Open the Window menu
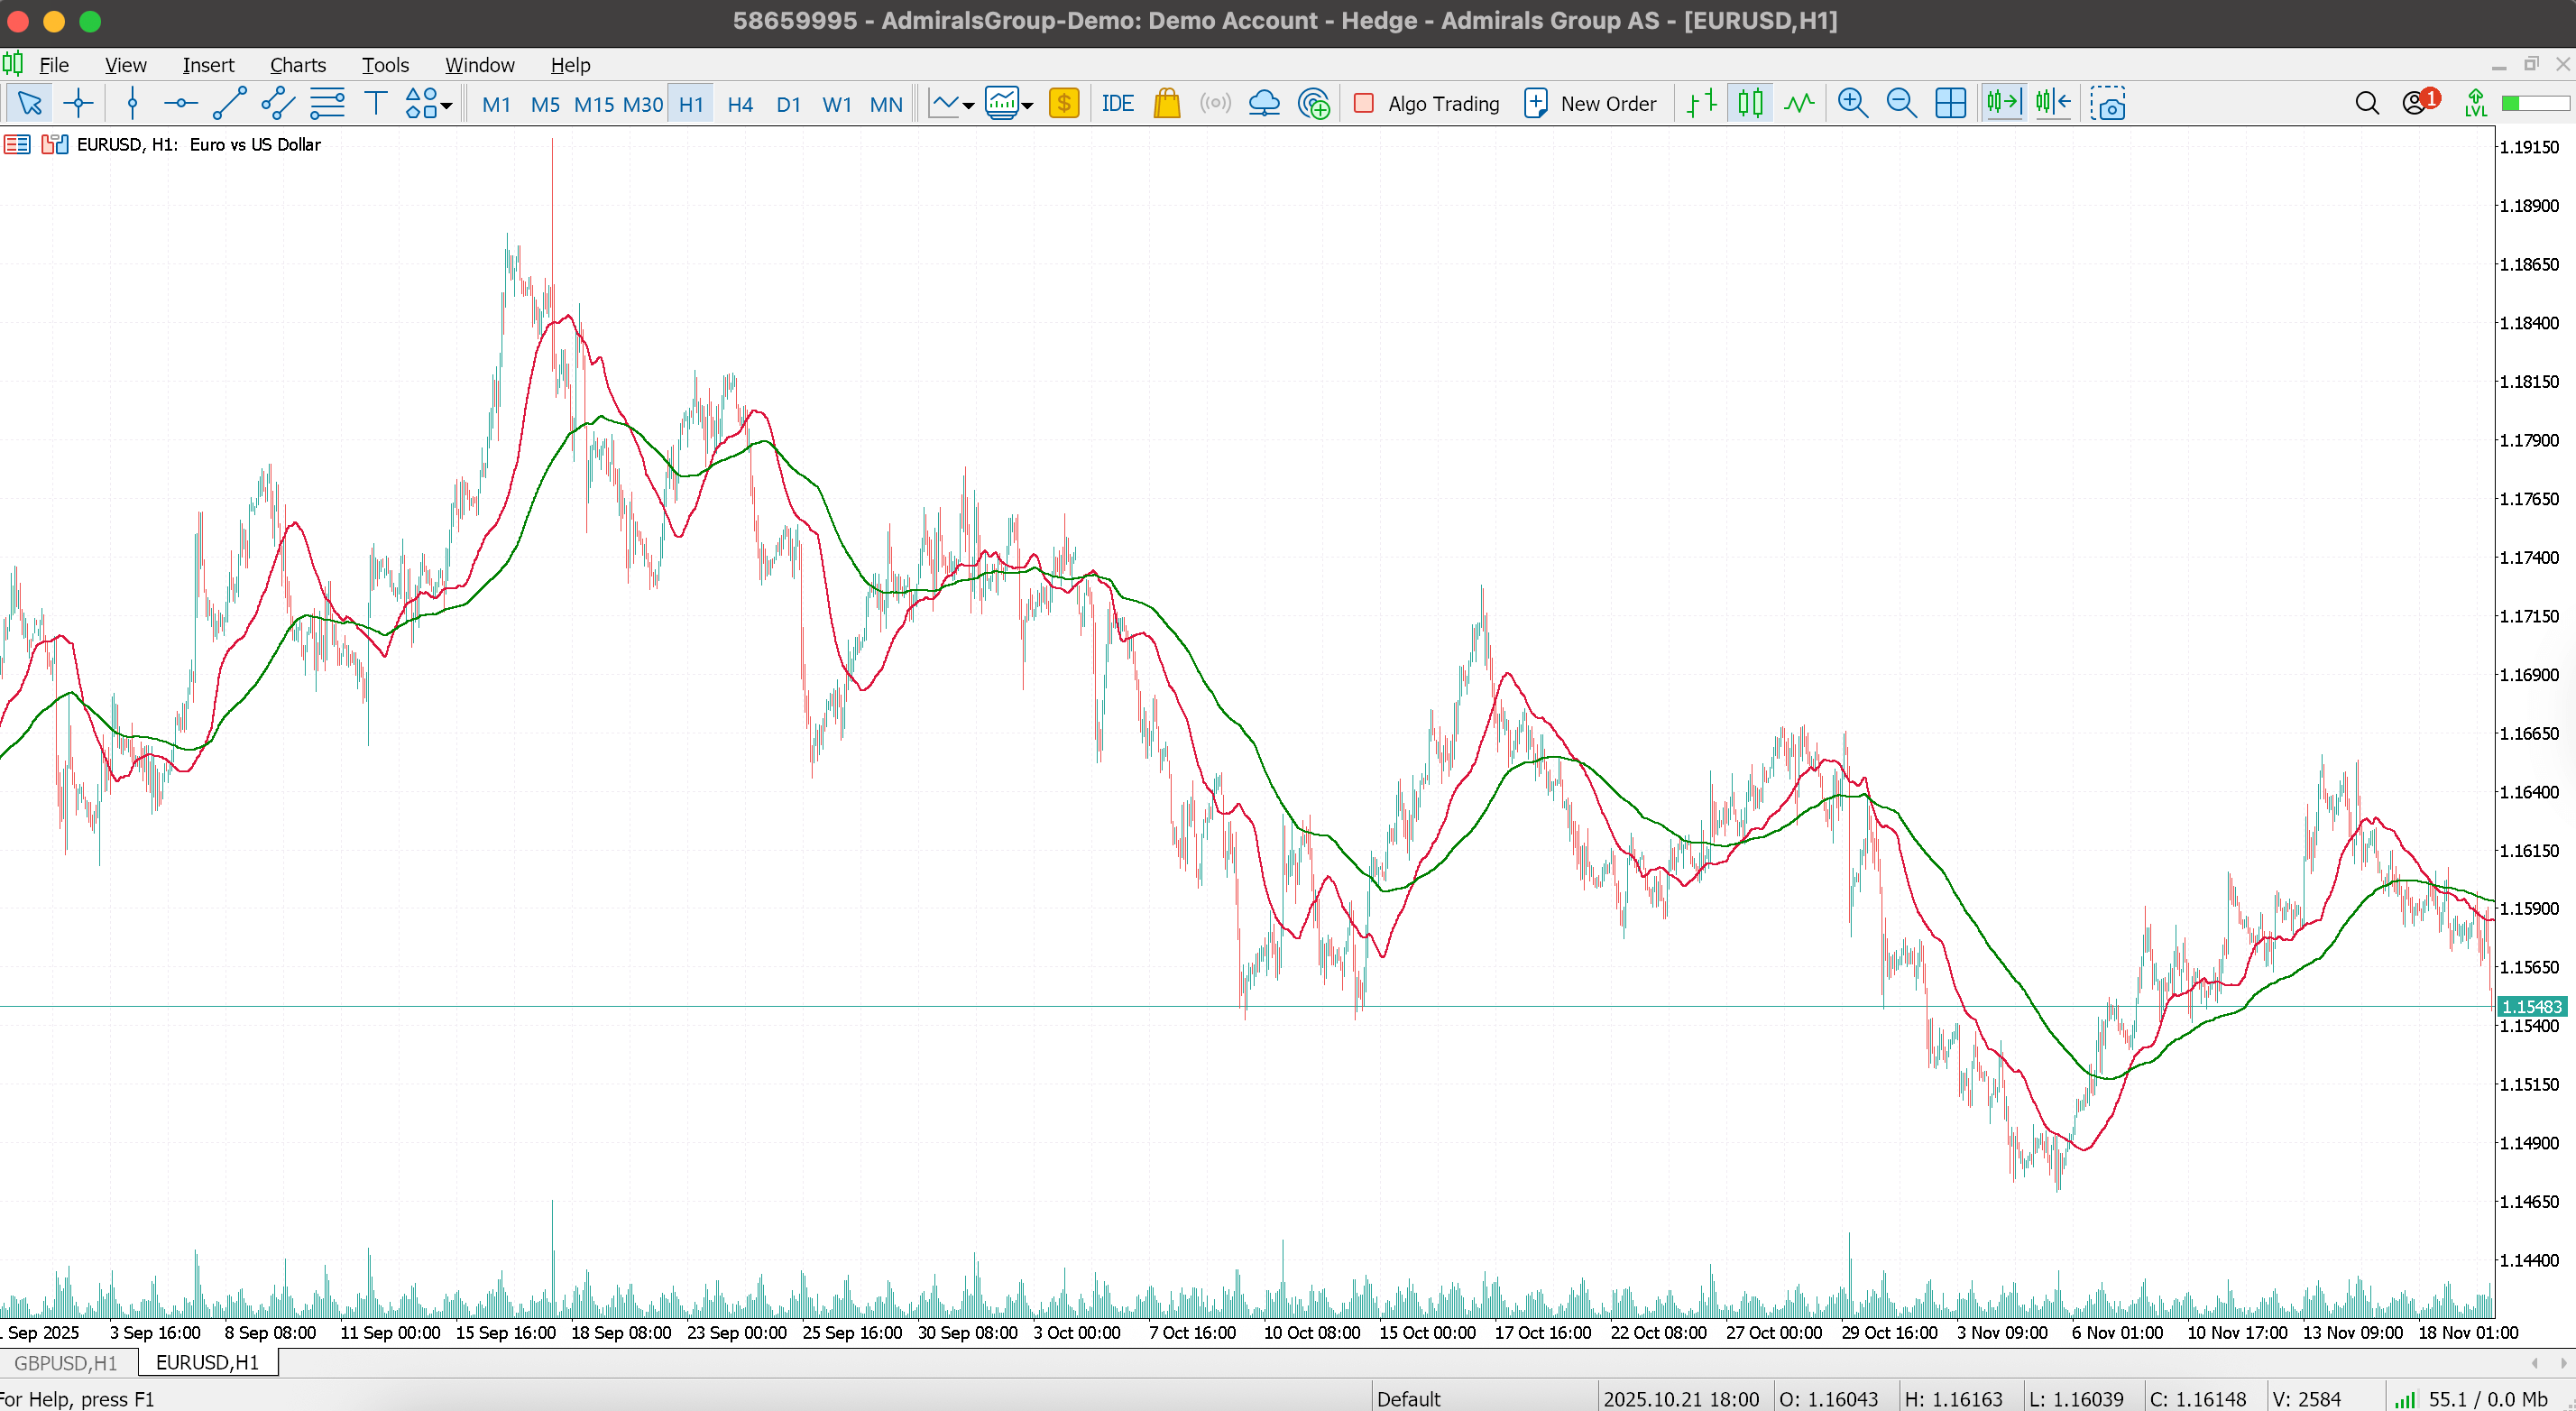Viewport: 2576px width, 1411px height. tap(480, 65)
